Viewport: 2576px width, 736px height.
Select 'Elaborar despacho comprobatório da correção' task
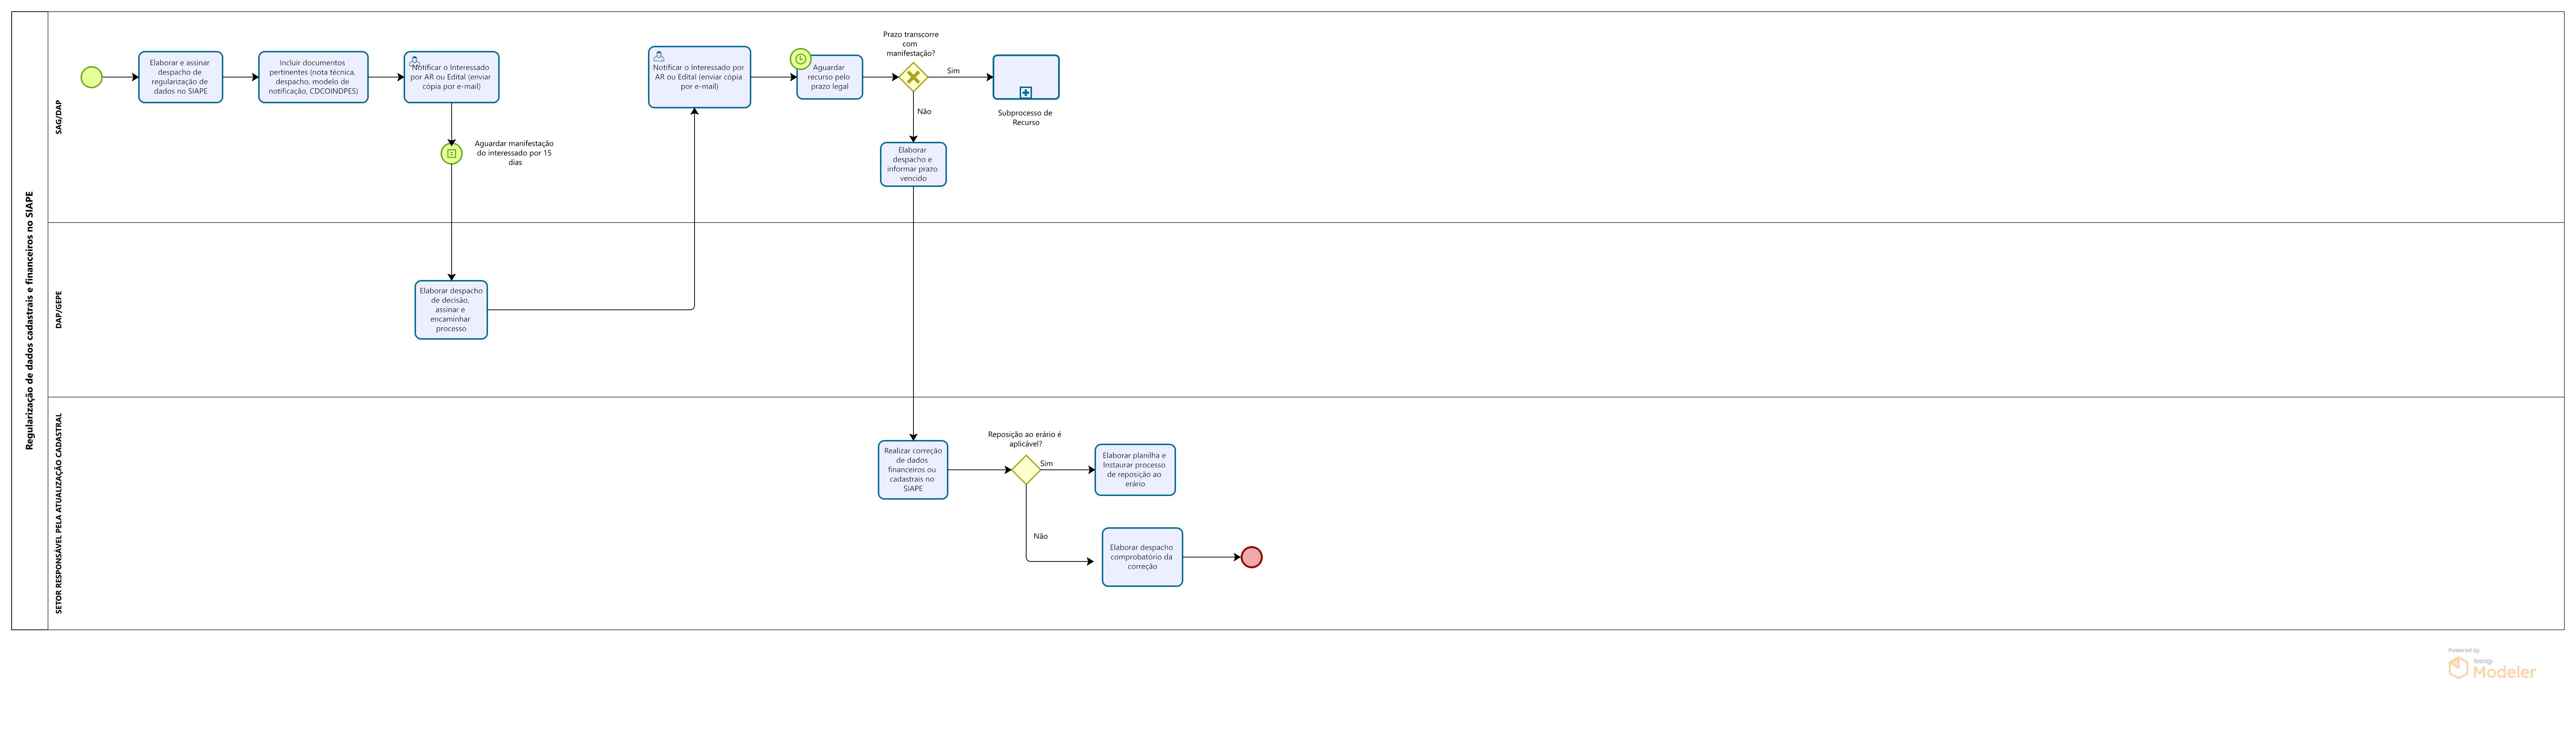click(x=1142, y=557)
